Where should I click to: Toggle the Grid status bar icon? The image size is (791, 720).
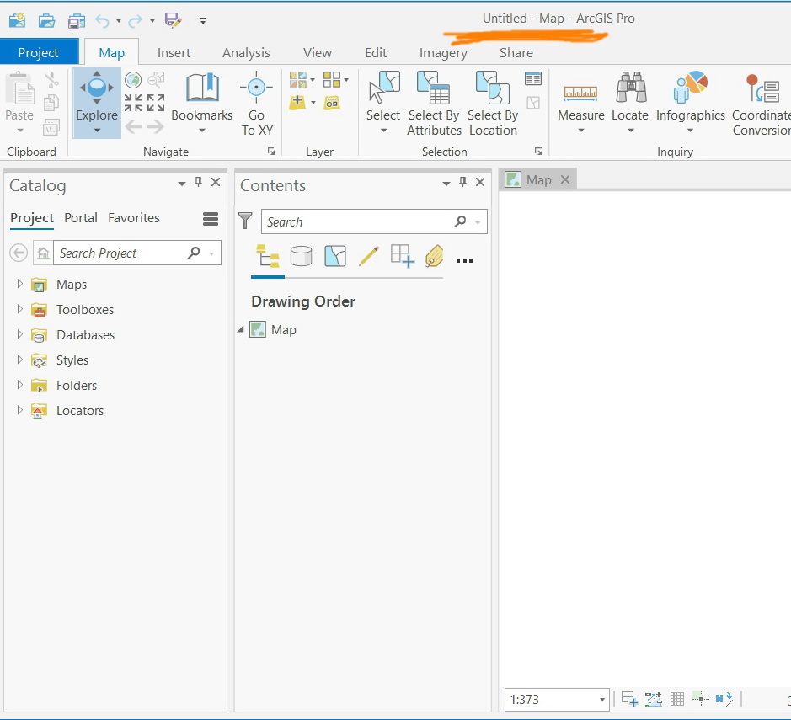[677, 699]
